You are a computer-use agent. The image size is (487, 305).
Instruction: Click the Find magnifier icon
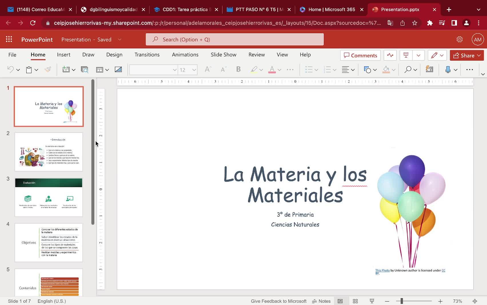(408, 70)
